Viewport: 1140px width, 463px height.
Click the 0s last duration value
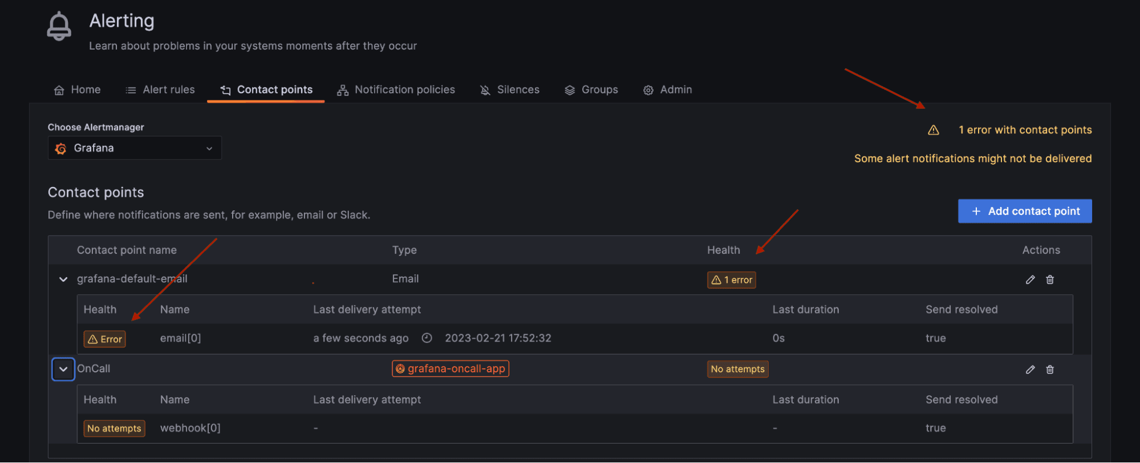(778, 338)
